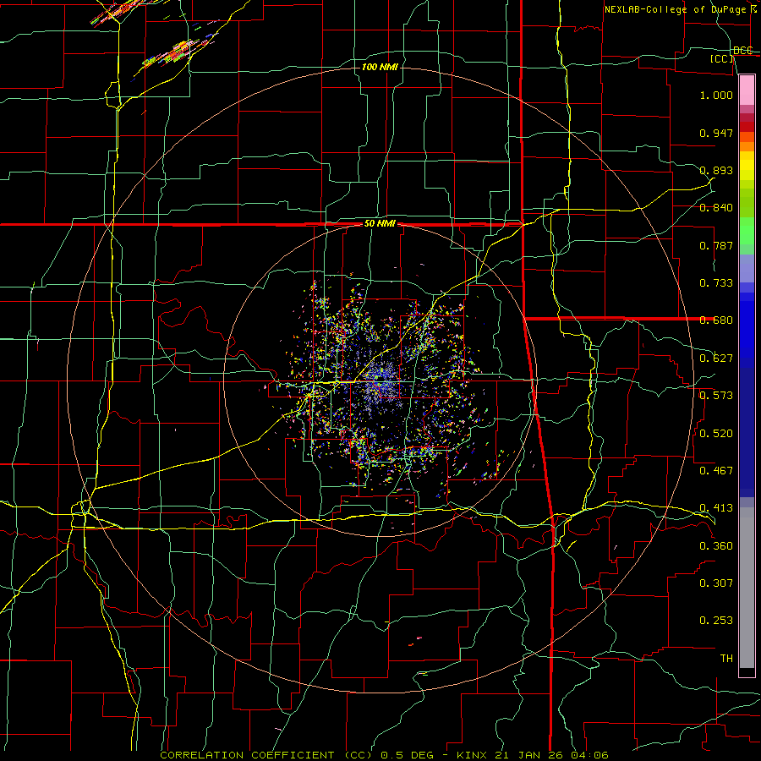Click the 50 NMI range ring label
The image size is (761, 761).
pos(380,224)
